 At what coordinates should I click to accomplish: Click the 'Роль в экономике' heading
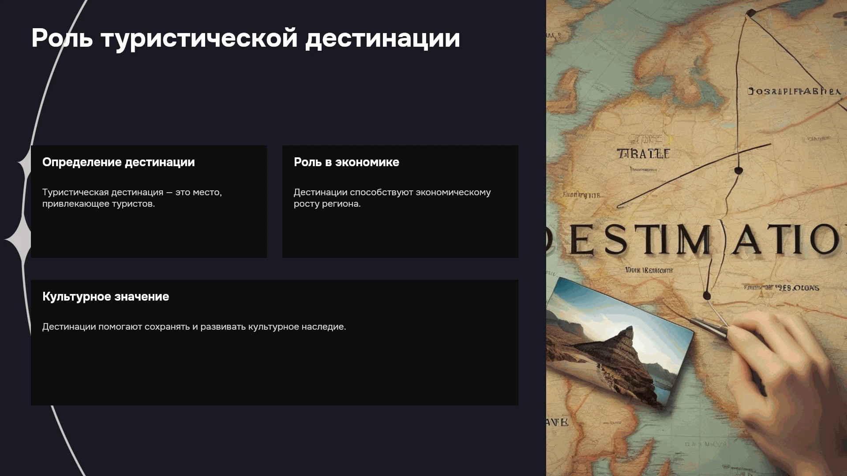pyautogui.click(x=346, y=162)
